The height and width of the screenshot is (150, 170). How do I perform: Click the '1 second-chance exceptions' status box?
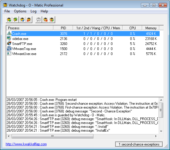click(139, 144)
